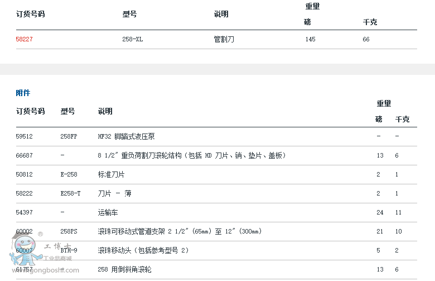The image size is (435, 281).
Task: Select order number 59512
Action: click(x=25, y=136)
